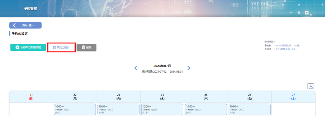Click the download icon above calendar
This screenshot has width=325, height=116.
pyautogui.click(x=310, y=87)
